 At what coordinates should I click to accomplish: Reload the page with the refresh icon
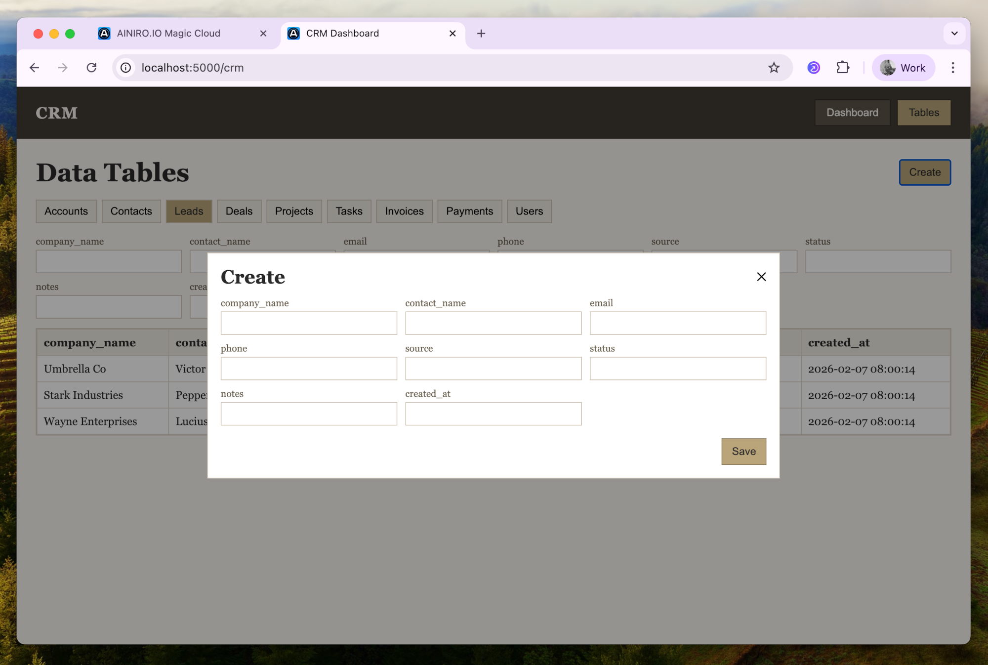point(92,68)
